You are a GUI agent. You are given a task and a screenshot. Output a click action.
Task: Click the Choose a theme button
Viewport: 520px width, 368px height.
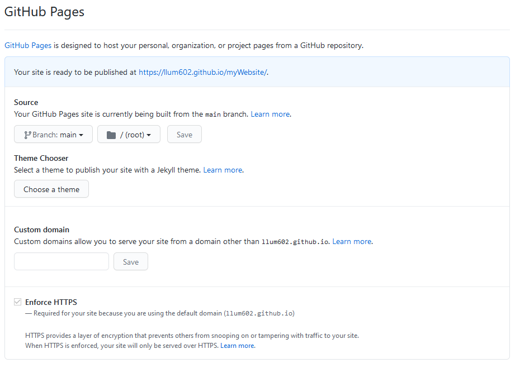click(x=51, y=189)
